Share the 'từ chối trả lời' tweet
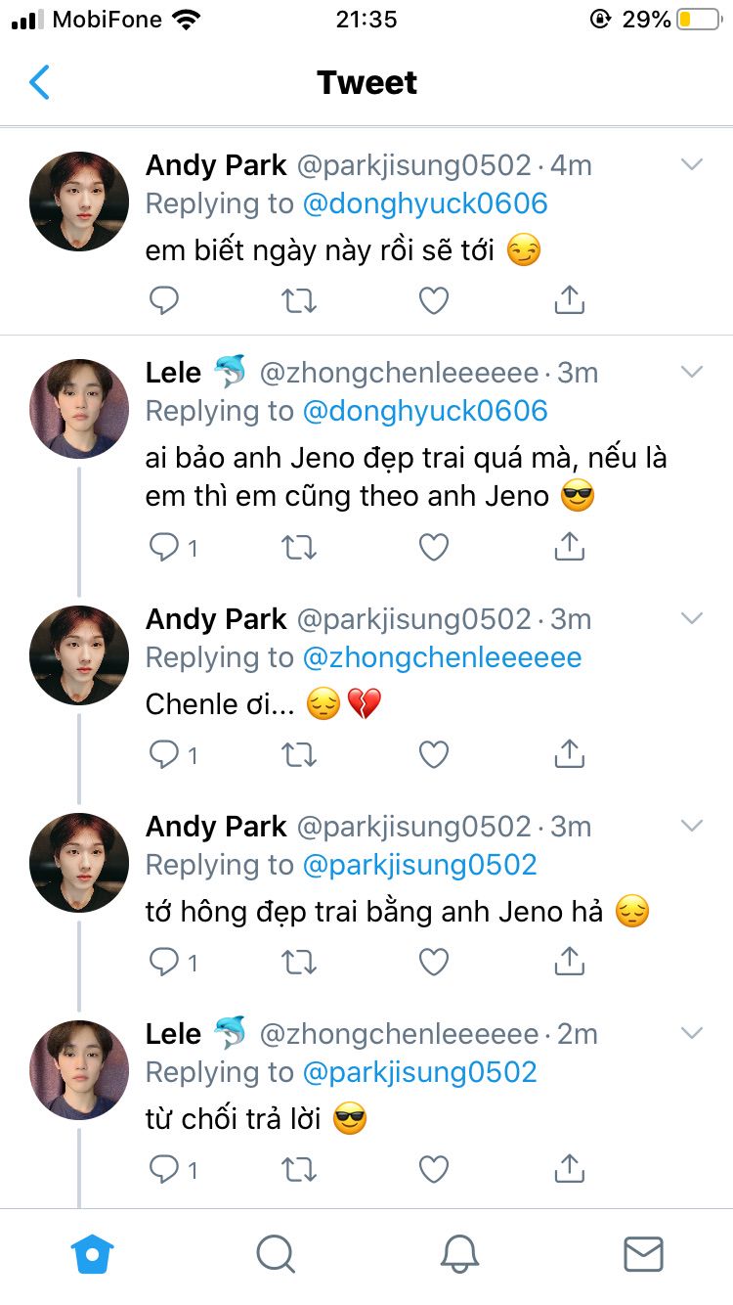This screenshot has height=1305, width=733. [x=569, y=1169]
